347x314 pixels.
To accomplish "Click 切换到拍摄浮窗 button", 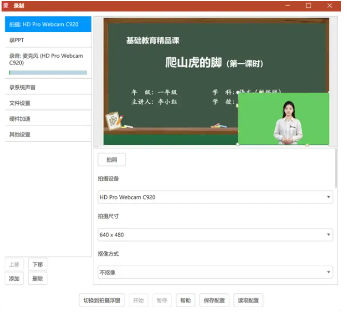I will coord(102,301).
